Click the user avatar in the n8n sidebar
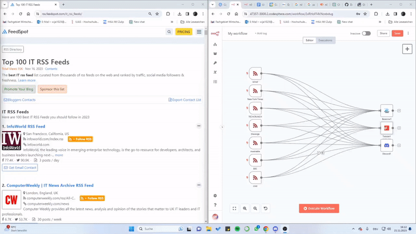Image resolution: width=416 pixels, height=234 pixels. tap(215, 217)
